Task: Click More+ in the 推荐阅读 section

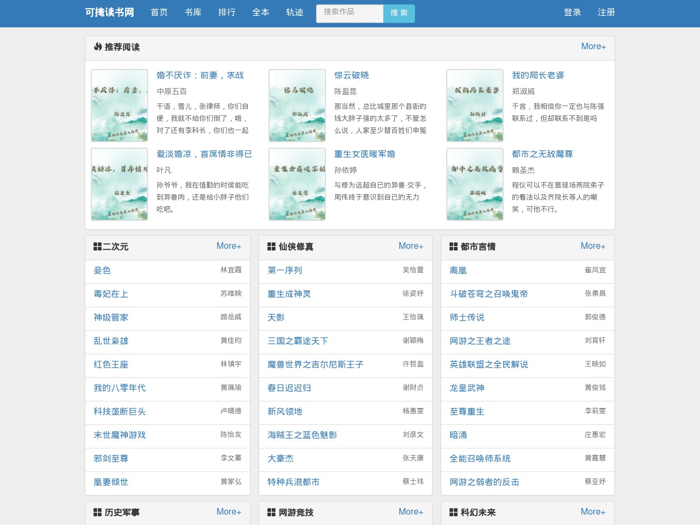Action: pyautogui.click(x=593, y=46)
